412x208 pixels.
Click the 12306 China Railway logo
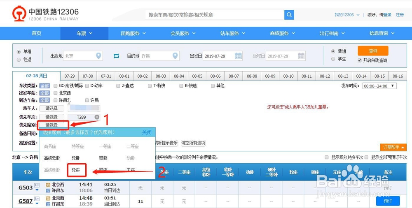(x=45, y=14)
